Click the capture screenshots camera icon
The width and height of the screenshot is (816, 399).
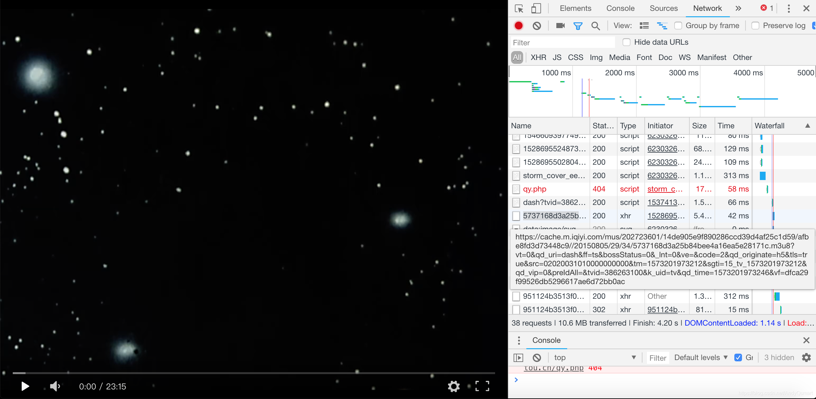pos(560,26)
